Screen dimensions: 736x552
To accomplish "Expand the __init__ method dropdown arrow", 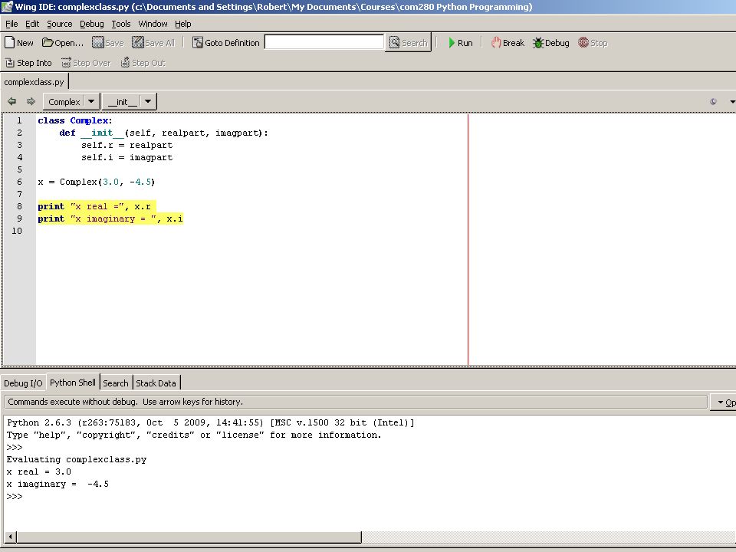I will pos(148,101).
